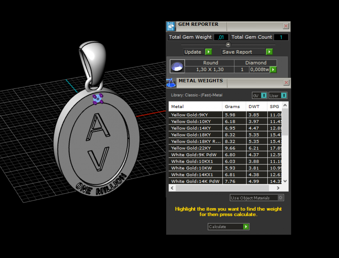Click the Diamond gem type cell
The image size is (339, 258).
pyautogui.click(x=256, y=63)
